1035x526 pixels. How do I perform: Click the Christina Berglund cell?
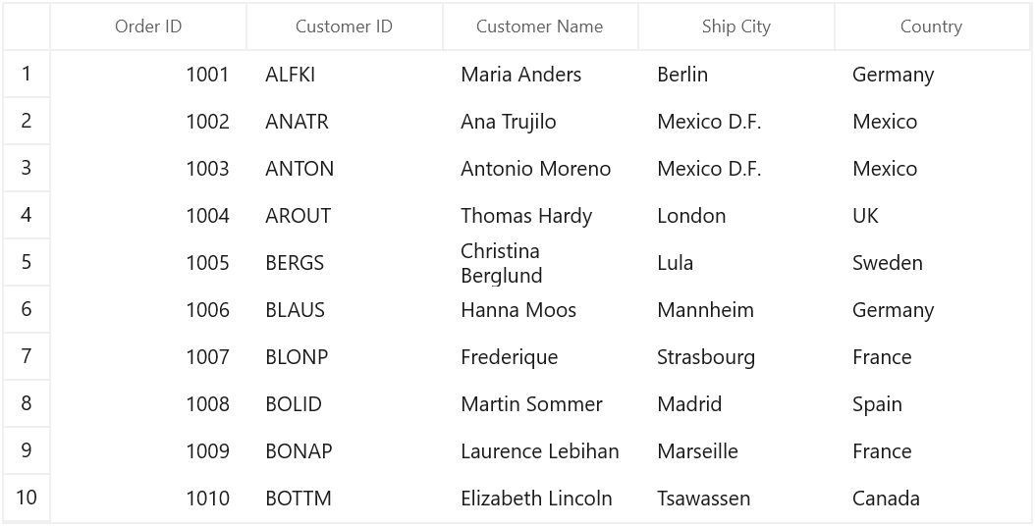(540, 262)
